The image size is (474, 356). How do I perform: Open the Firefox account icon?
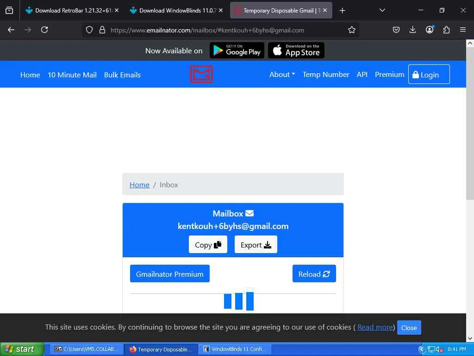(430, 29)
